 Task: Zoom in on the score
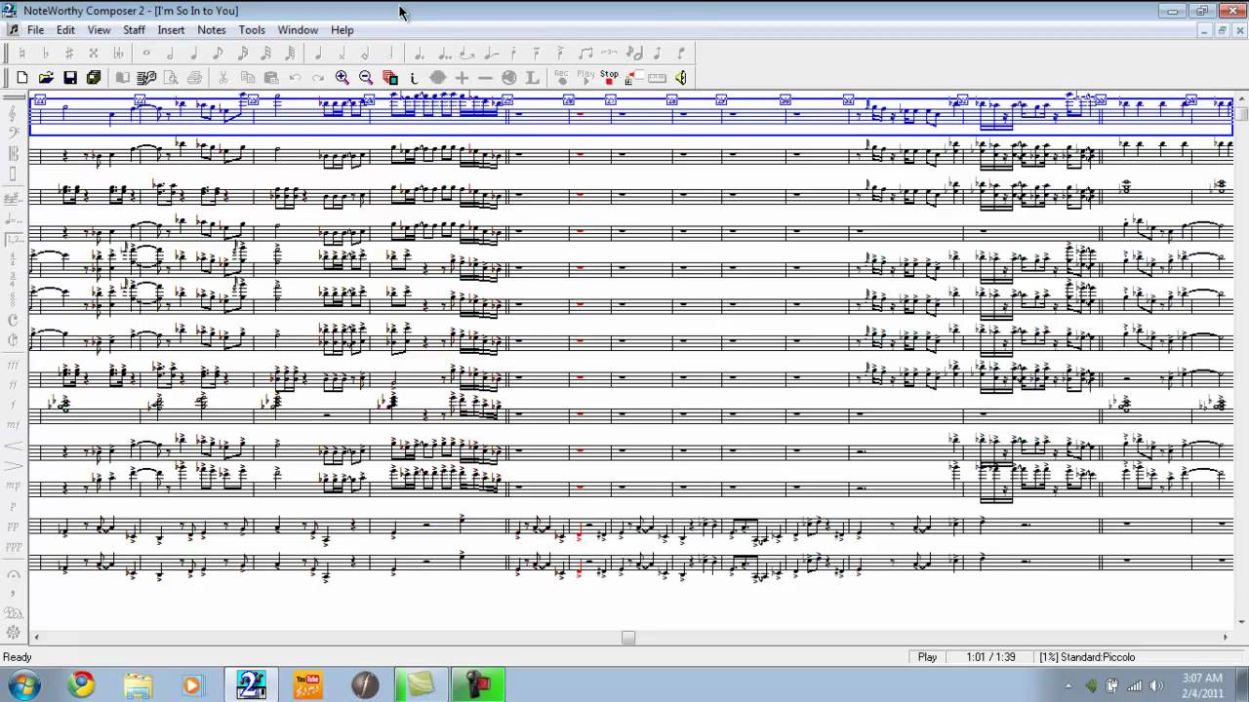[342, 78]
